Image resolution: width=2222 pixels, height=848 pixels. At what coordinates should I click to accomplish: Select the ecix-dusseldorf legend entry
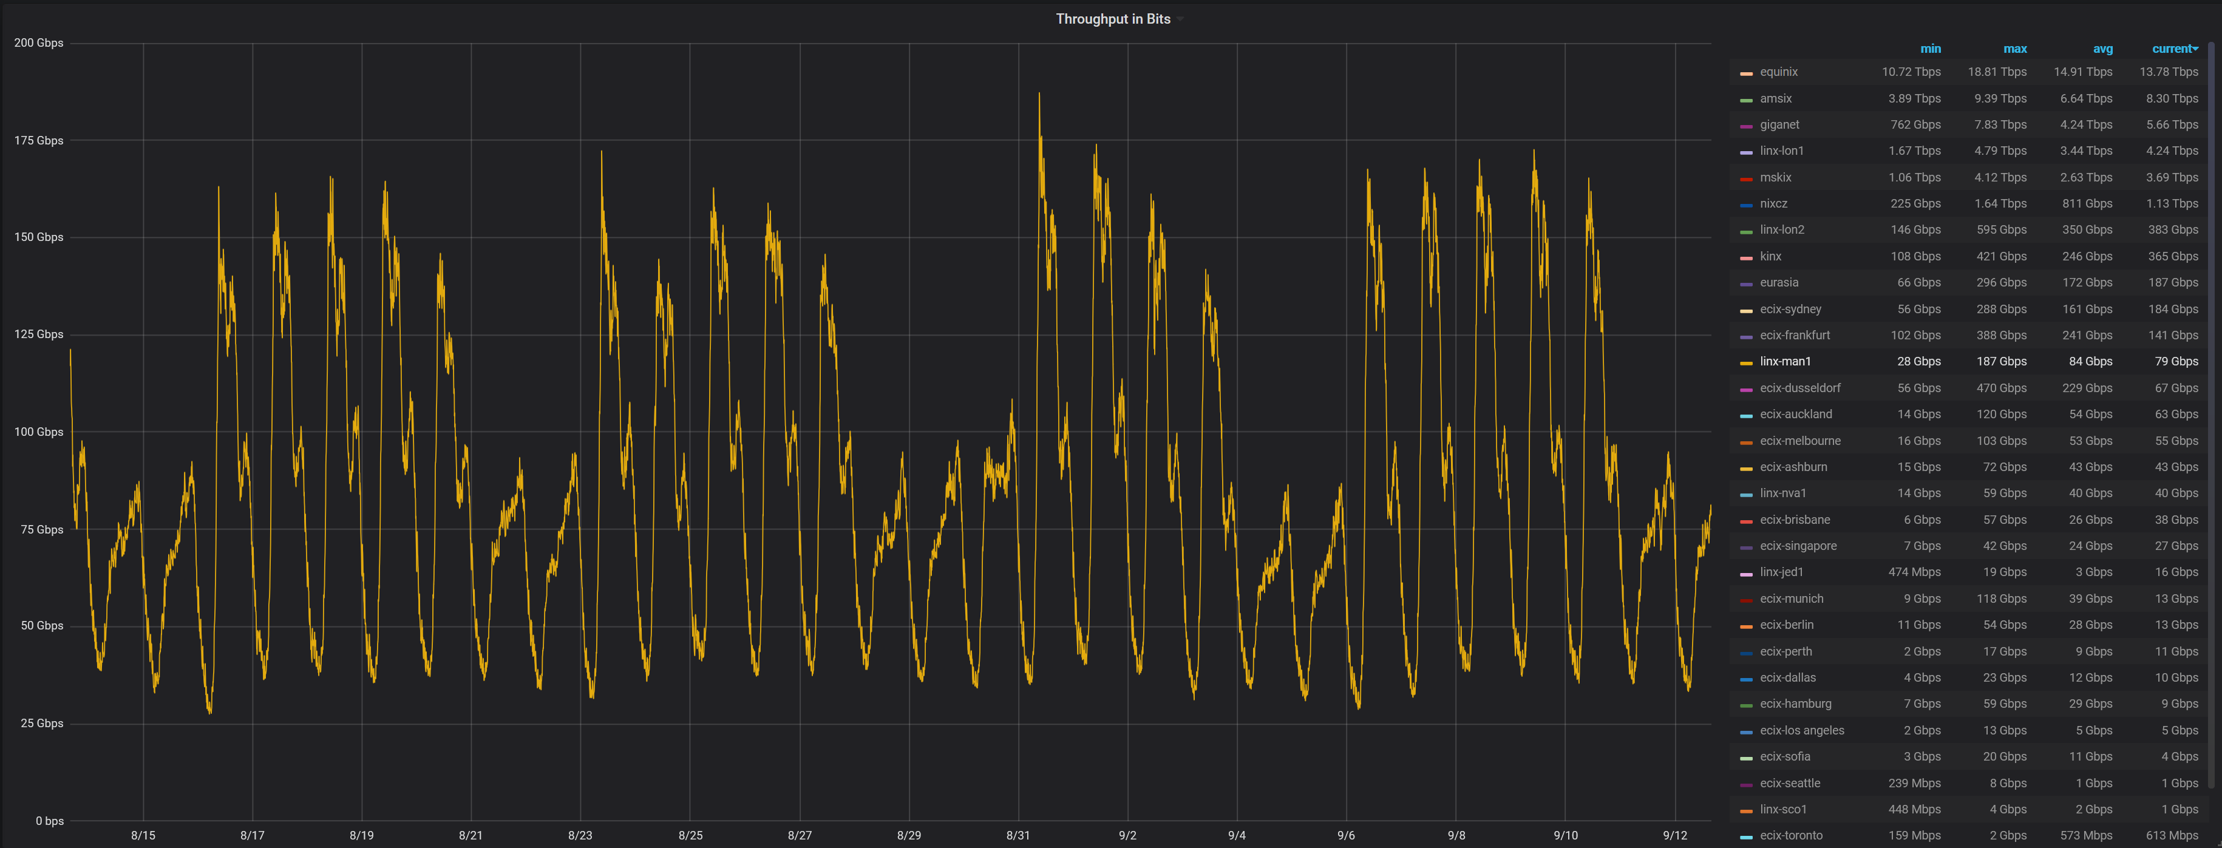[1799, 388]
